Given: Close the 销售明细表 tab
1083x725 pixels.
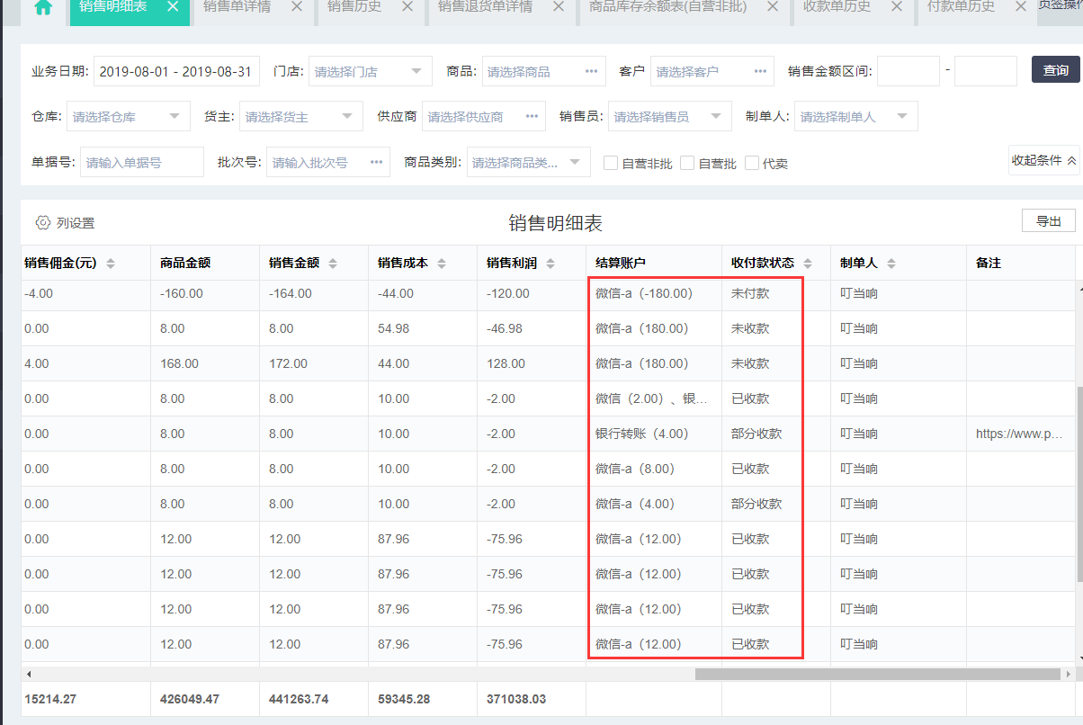Looking at the screenshot, I should [x=174, y=6].
